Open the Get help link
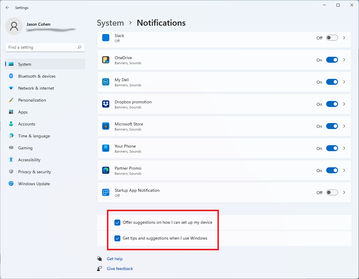 coord(115,259)
